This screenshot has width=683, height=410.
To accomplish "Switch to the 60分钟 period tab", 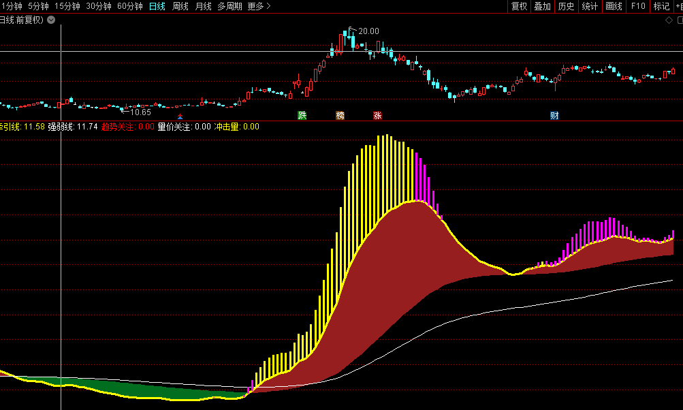I will (129, 6).
